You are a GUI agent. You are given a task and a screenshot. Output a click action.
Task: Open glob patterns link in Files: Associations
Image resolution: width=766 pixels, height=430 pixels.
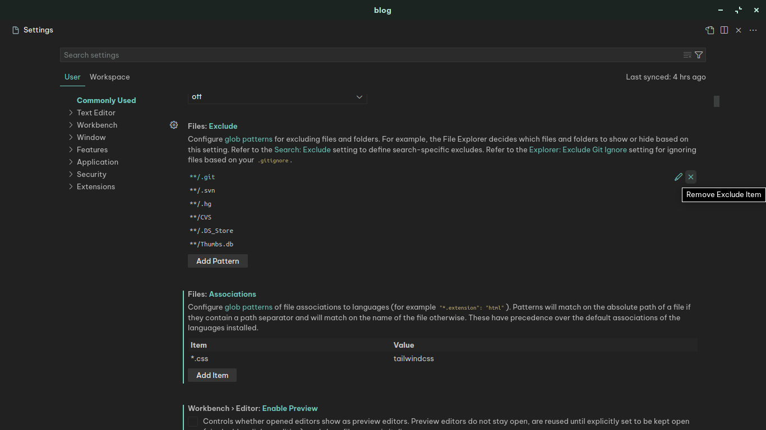248,307
